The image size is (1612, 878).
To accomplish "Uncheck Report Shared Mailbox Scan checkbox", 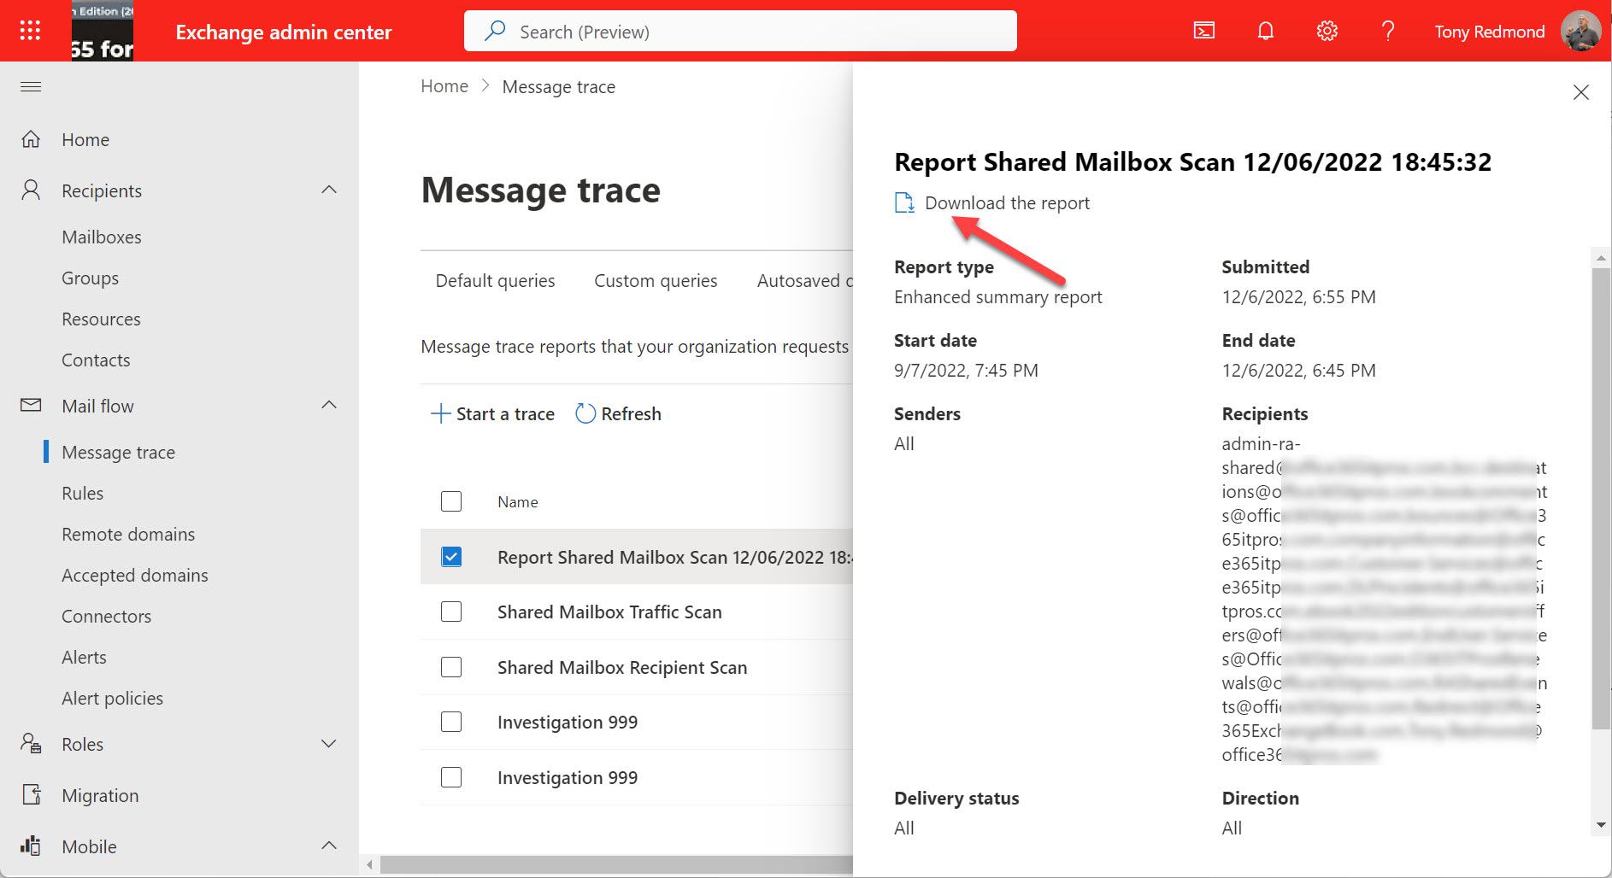I will coord(451,557).
